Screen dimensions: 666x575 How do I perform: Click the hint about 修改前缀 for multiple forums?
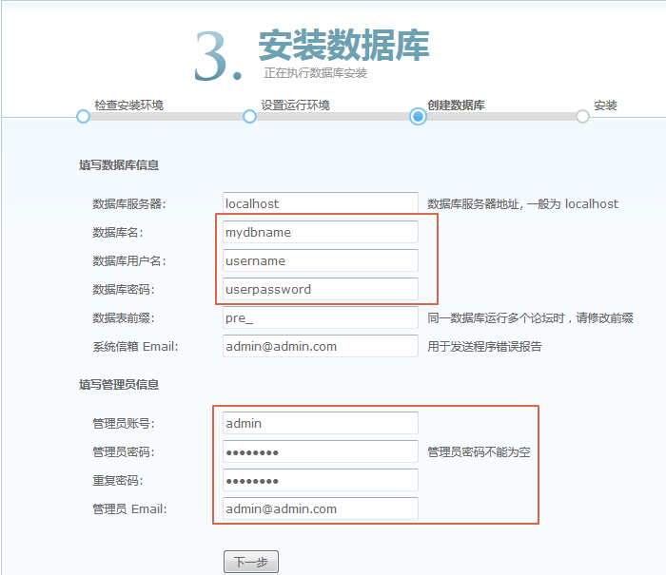(x=530, y=317)
